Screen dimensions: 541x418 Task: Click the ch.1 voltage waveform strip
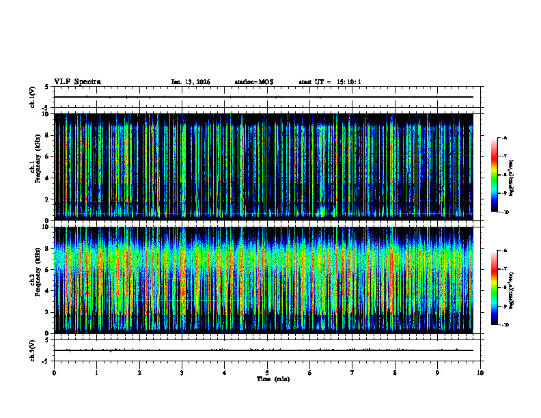(267, 97)
